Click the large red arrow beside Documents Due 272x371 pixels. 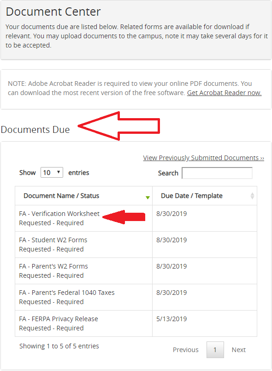click(119, 126)
